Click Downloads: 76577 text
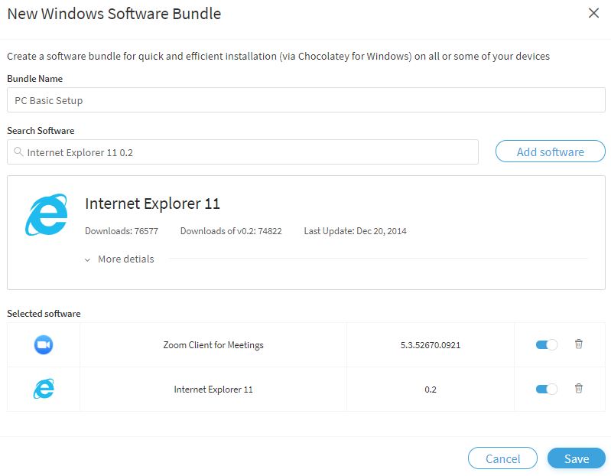Screen dimensions: 611x476 click(x=122, y=231)
